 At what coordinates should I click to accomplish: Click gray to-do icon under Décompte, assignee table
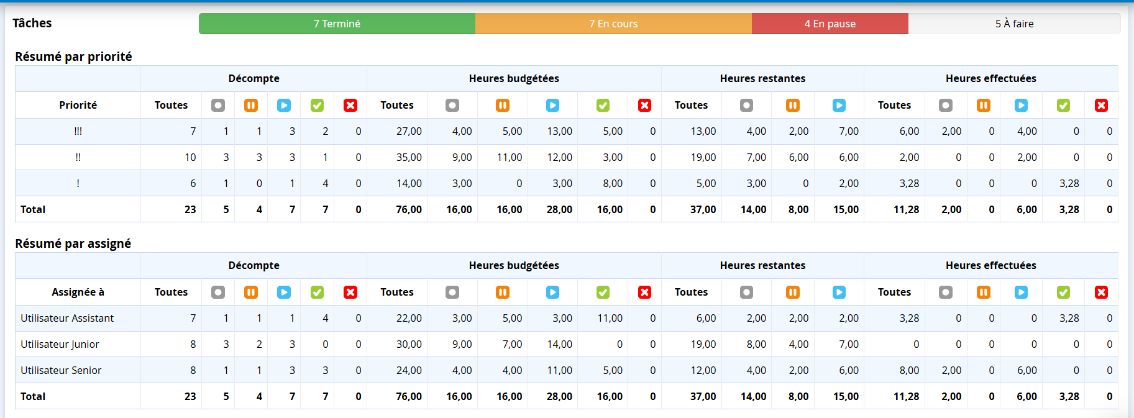[x=218, y=292]
